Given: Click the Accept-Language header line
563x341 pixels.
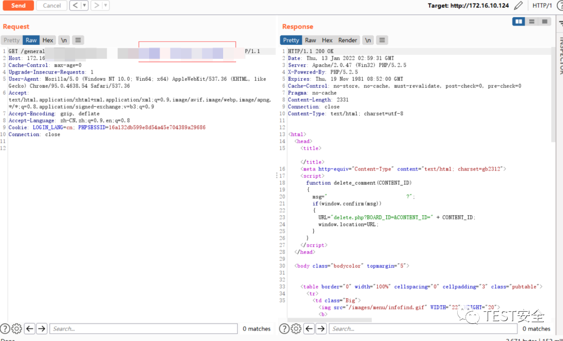Looking at the screenshot, I should [x=69, y=120].
